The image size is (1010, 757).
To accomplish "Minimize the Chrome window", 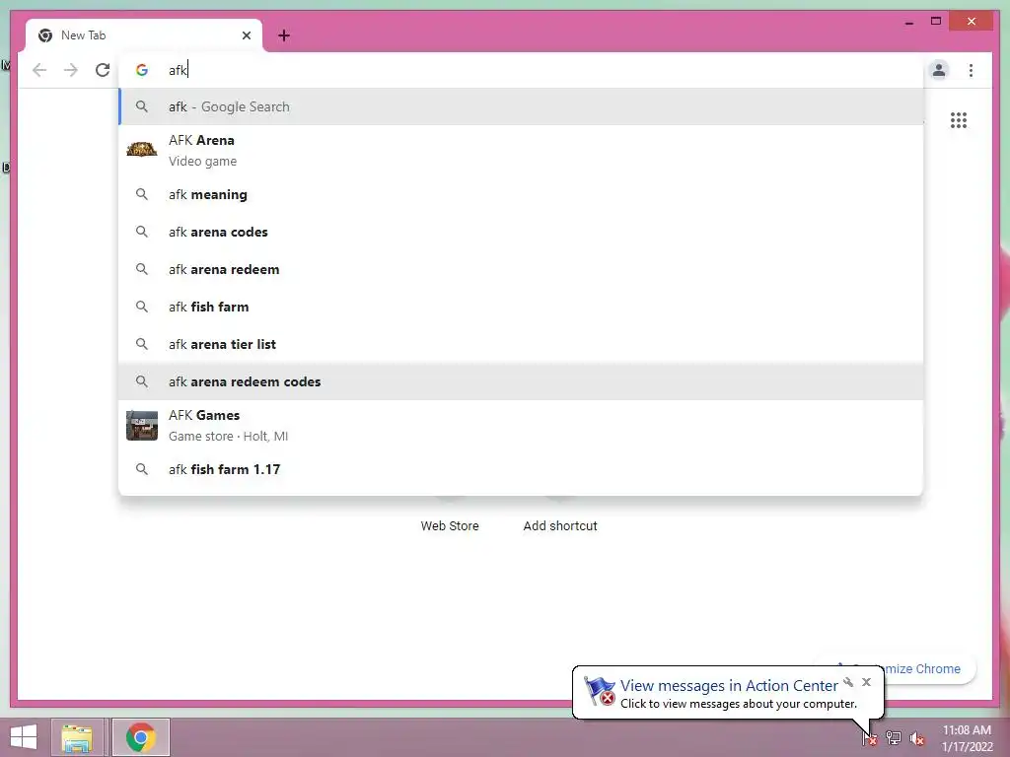I will pos(908,22).
